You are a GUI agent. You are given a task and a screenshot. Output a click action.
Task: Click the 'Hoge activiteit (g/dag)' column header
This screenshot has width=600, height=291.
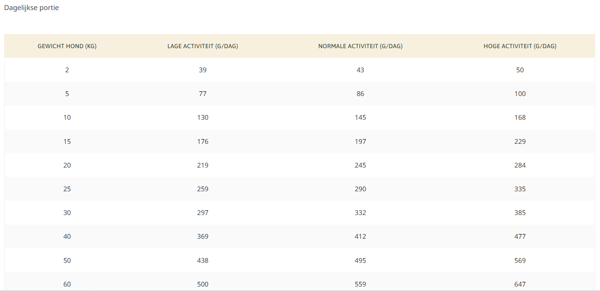(x=520, y=46)
